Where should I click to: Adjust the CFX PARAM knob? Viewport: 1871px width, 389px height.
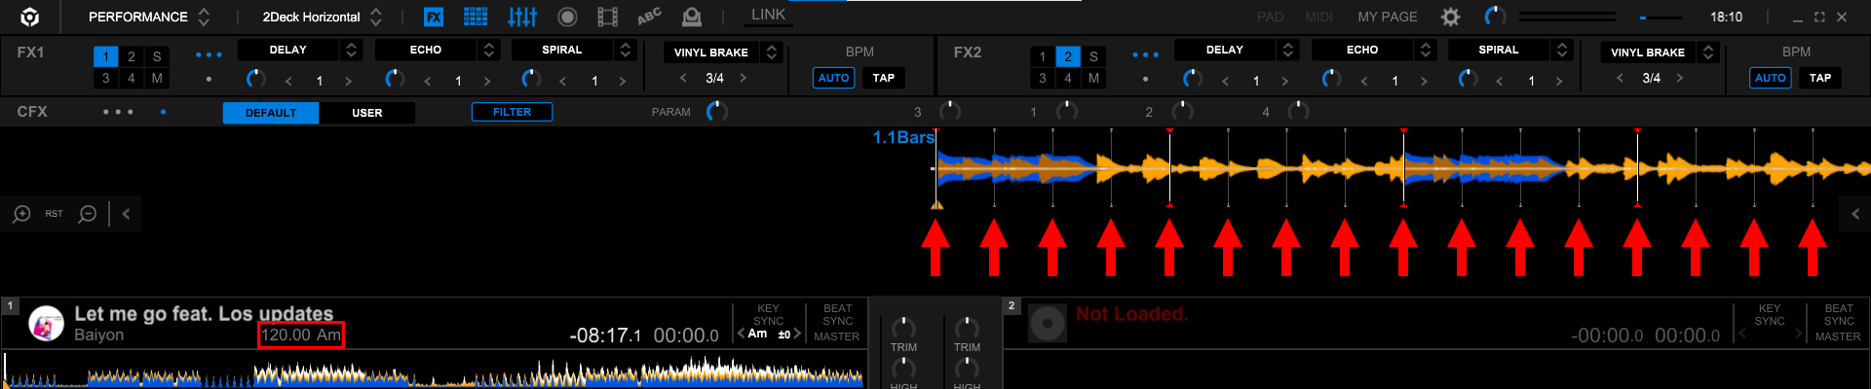pyautogui.click(x=717, y=112)
